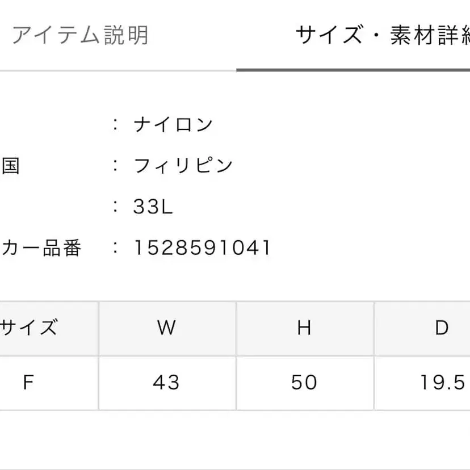Switch to the アイテム説明 tab
Screen dimensions: 470x470
tap(80, 35)
